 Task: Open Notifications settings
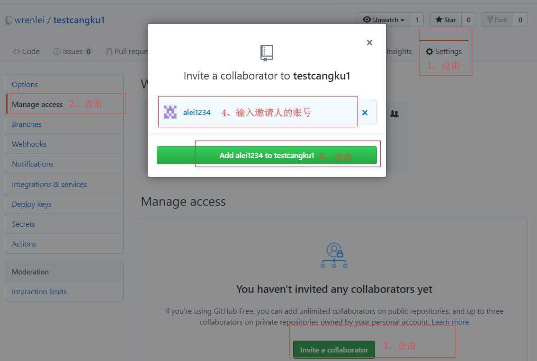click(x=65, y=164)
